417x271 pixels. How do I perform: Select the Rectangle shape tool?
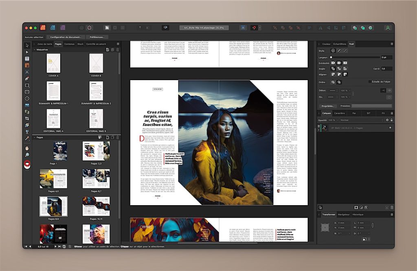coord(27,85)
